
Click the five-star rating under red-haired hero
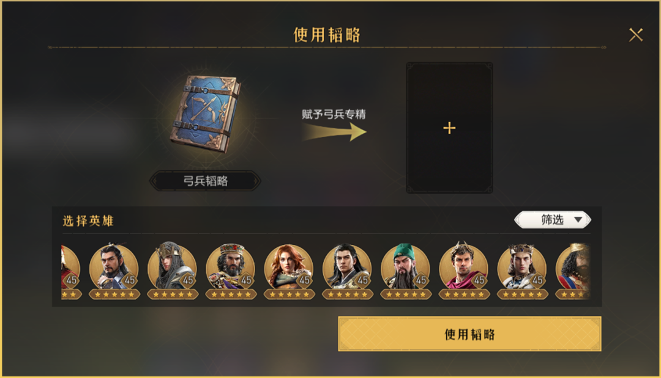tap(289, 294)
